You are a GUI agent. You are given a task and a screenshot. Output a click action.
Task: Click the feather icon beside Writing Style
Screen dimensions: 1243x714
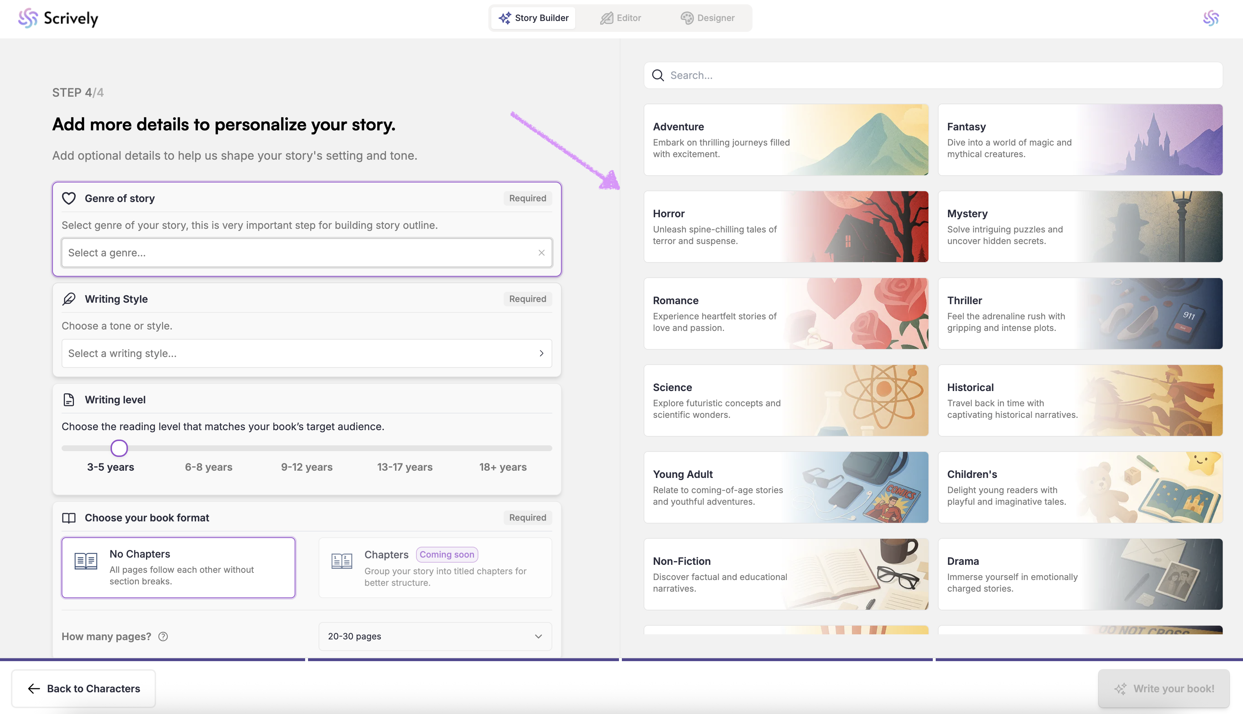(69, 299)
